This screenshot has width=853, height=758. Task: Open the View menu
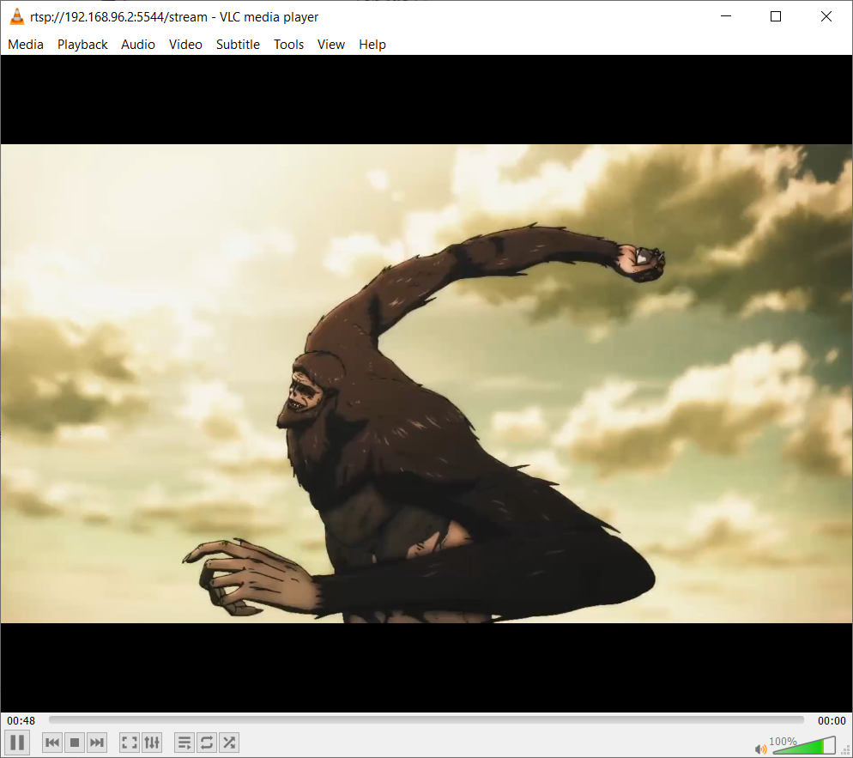pos(330,44)
